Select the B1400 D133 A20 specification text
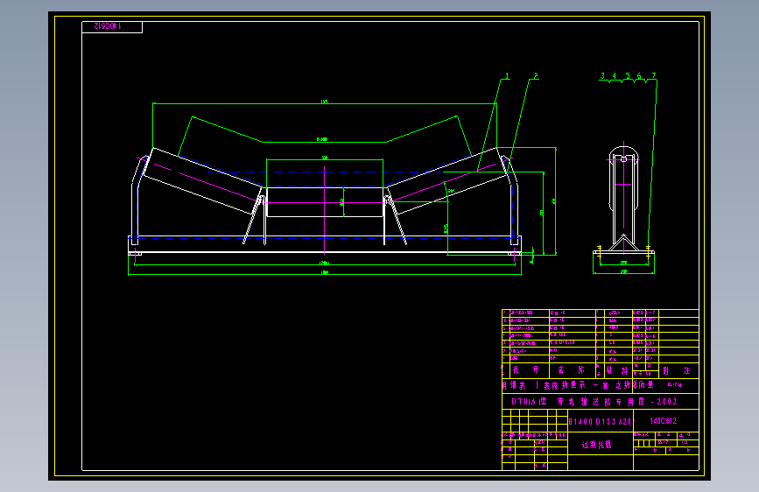The height and width of the screenshot is (492, 759). [x=600, y=422]
